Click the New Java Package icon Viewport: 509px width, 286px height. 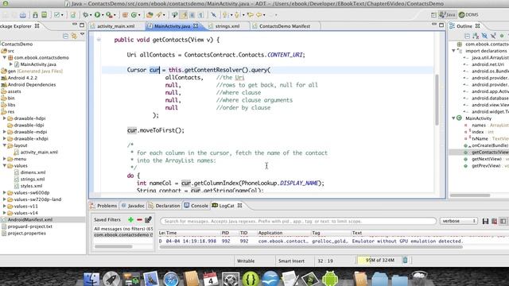pos(125,15)
